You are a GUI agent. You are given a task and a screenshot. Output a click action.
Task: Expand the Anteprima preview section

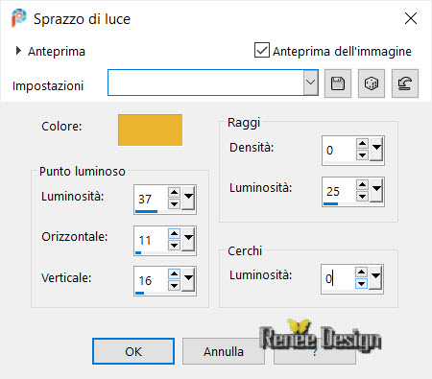[x=18, y=51]
